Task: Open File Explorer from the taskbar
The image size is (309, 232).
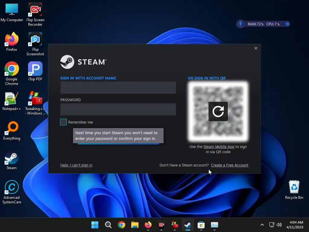Action: (135, 225)
